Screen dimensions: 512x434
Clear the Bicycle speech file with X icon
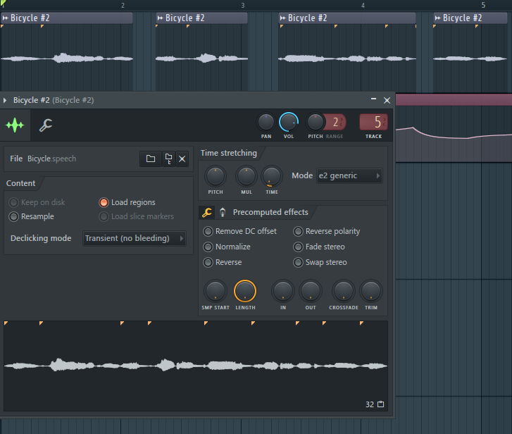182,159
